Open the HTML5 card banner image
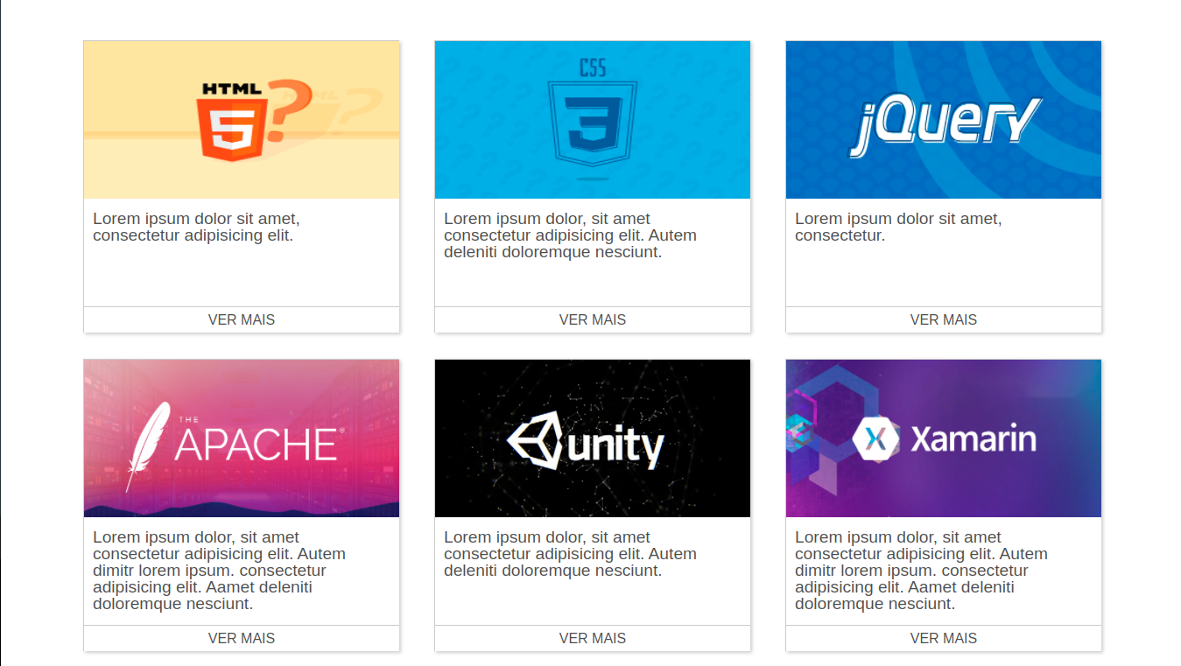The image size is (1181, 666). pyautogui.click(x=242, y=120)
